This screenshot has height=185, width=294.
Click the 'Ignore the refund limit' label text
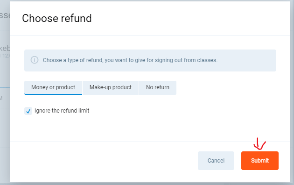pyautogui.click(x=62, y=111)
